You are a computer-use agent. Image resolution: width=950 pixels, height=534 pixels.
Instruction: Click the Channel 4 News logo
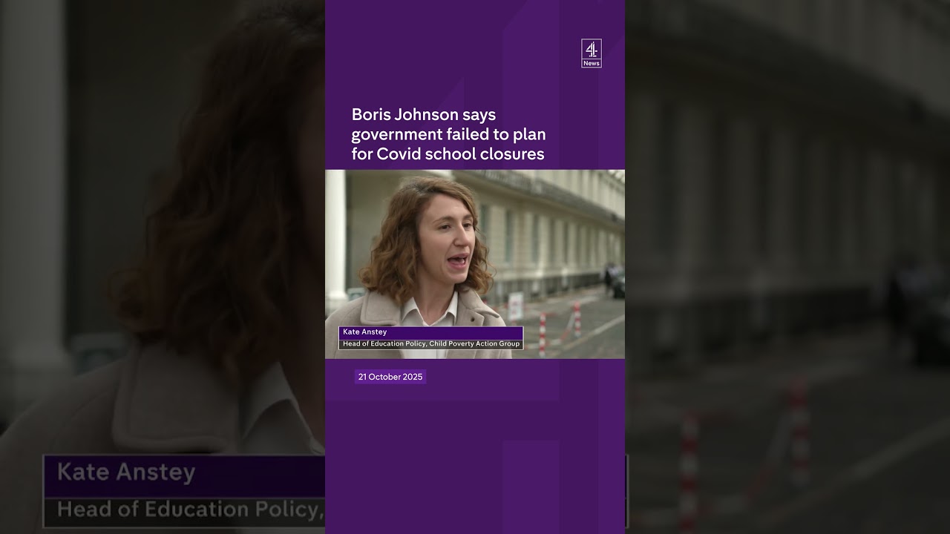592,53
